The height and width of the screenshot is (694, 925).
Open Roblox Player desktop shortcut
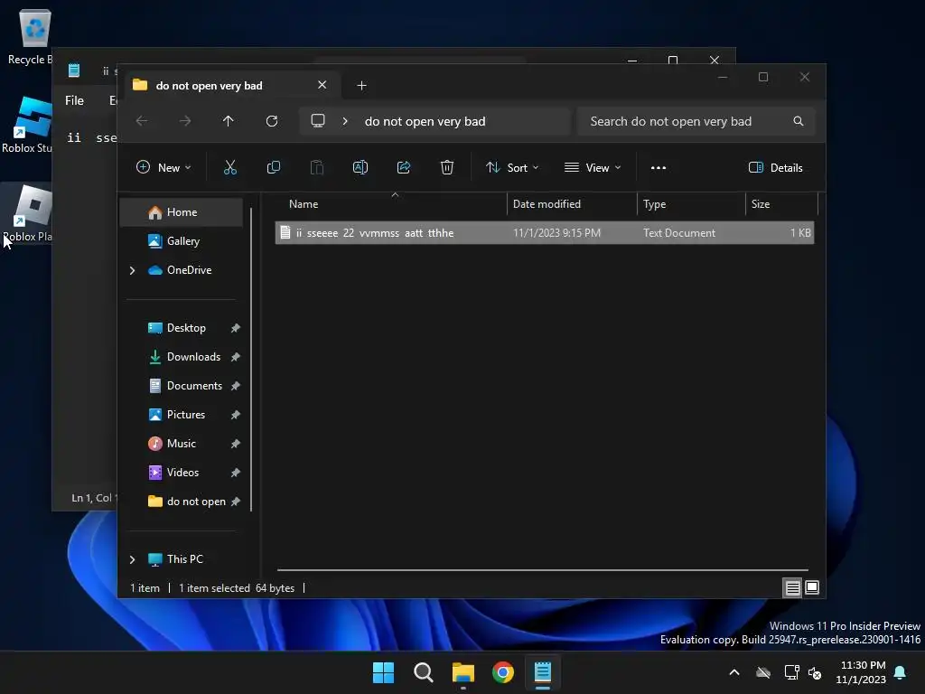tap(27, 213)
